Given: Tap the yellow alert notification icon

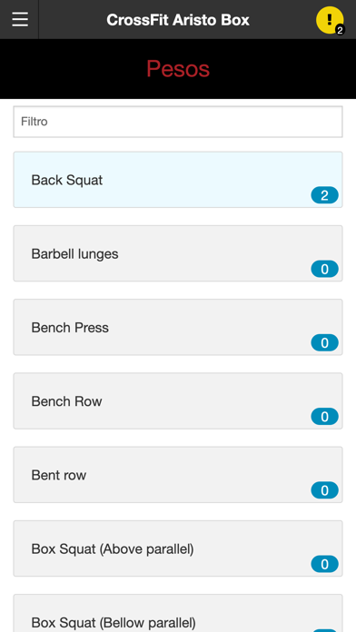Looking at the screenshot, I should point(330,20).
